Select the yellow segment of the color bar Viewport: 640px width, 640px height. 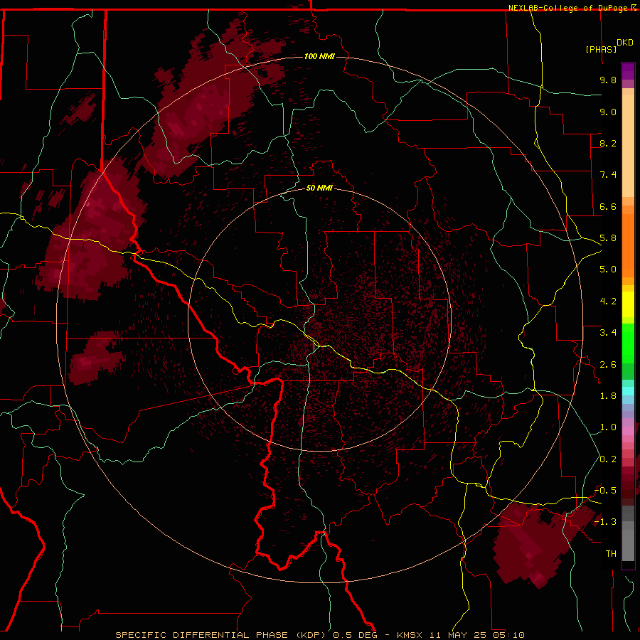(628, 304)
